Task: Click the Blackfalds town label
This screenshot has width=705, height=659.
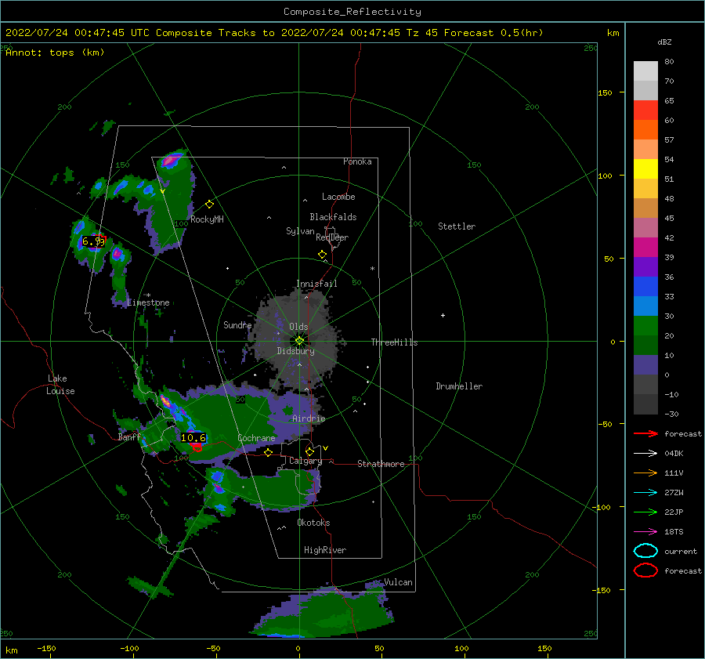Action: click(x=333, y=217)
